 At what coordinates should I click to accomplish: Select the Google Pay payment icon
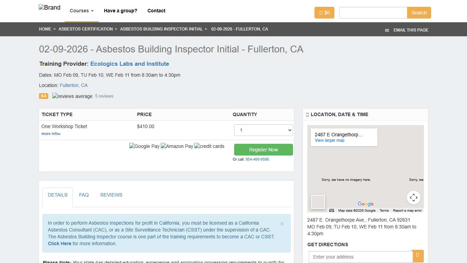point(144,146)
